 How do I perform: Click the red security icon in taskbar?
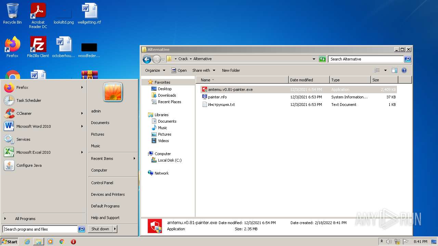(x=73, y=242)
